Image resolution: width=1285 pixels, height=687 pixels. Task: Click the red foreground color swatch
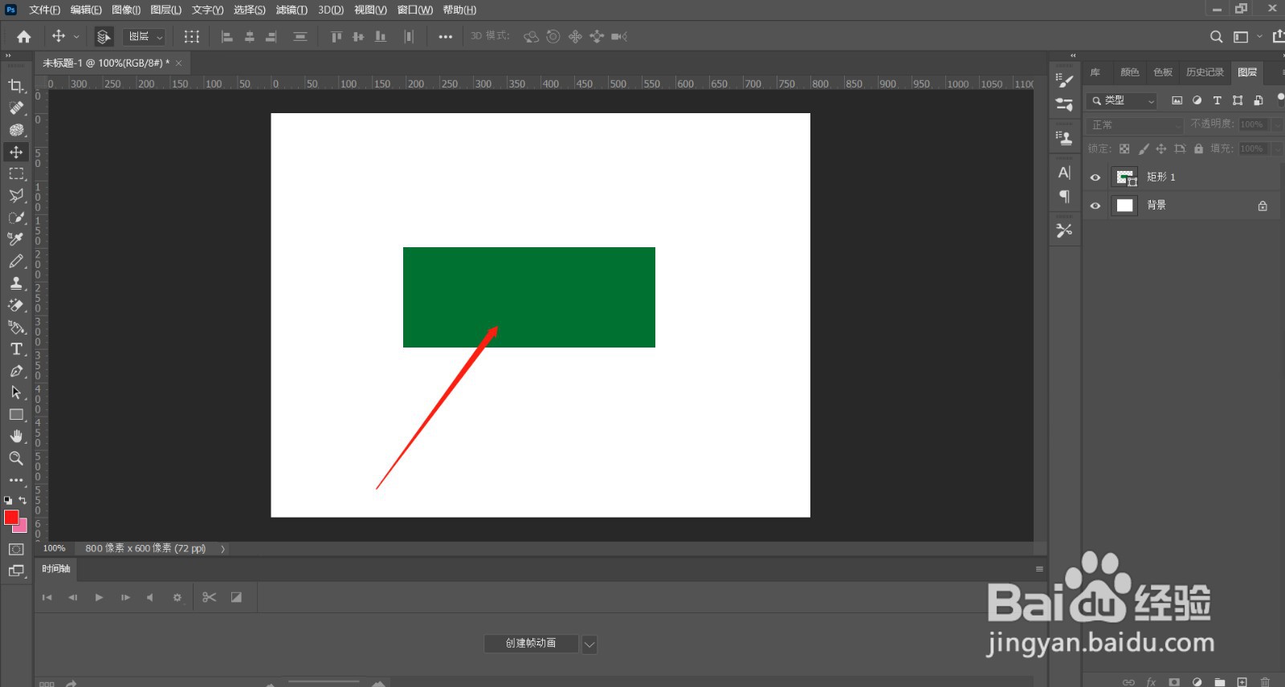click(x=11, y=518)
